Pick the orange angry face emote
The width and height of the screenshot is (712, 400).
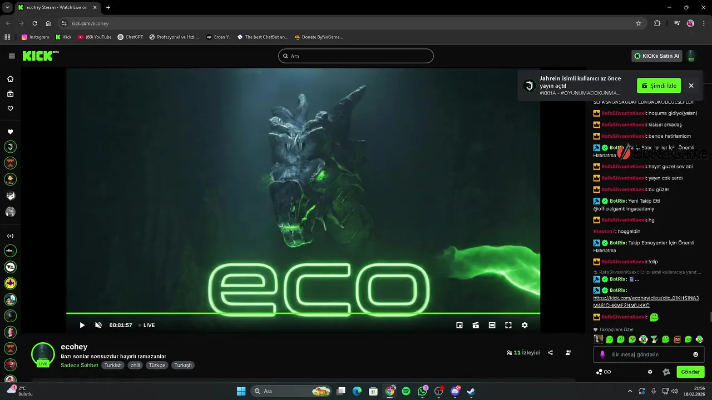tap(677, 339)
